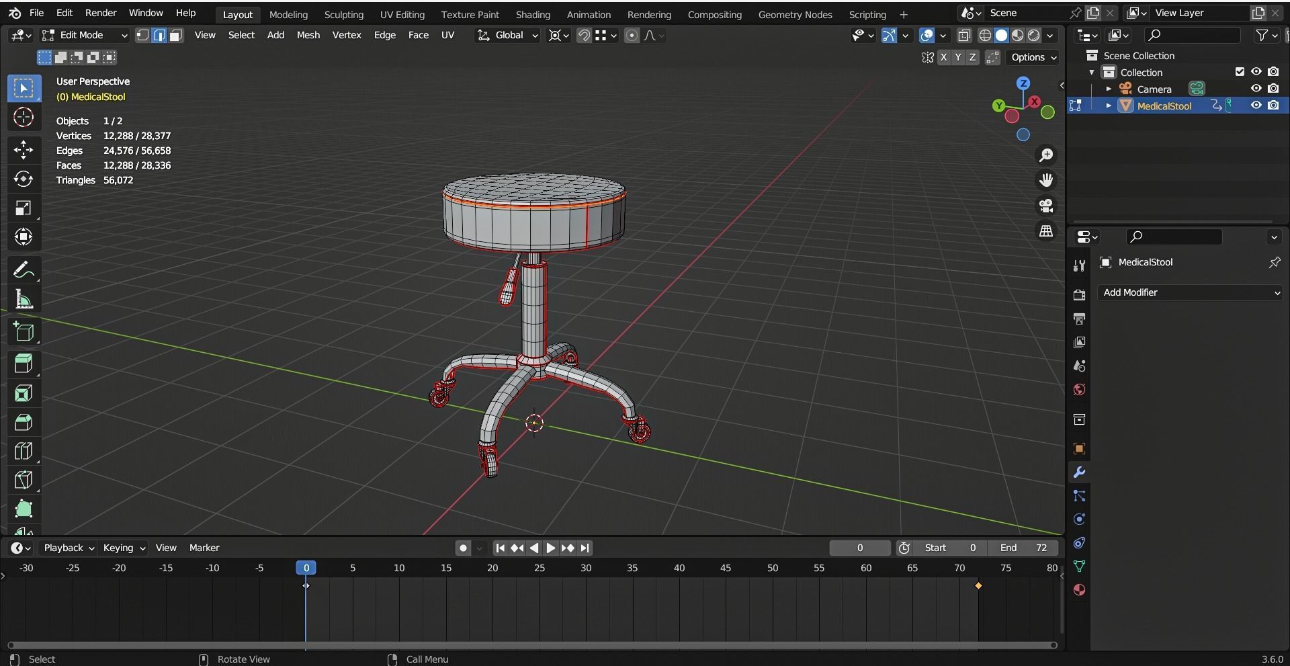Viewport: 1290px width, 666px height.
Task: Toggle X-ray view
Action: coord(964,36)
